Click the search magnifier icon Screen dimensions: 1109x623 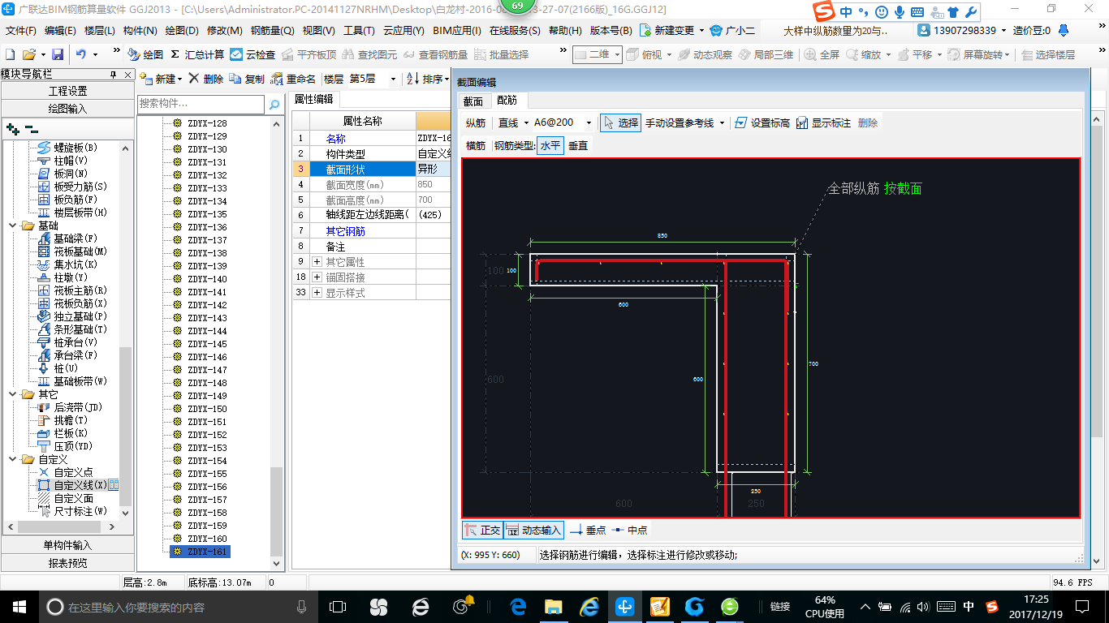pos(274,104)
